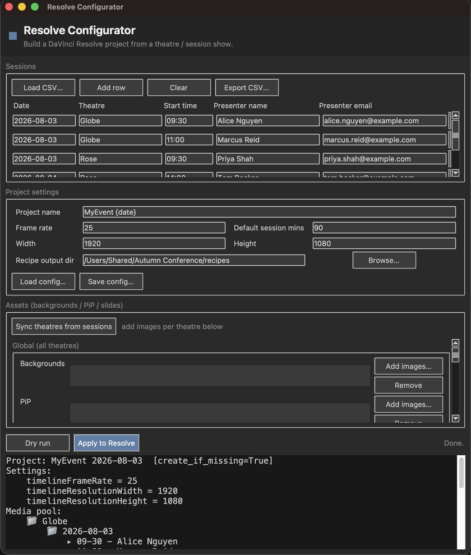This screenshot has height=555, width=471.
Task: Click Save config... button
Action: 111,281
